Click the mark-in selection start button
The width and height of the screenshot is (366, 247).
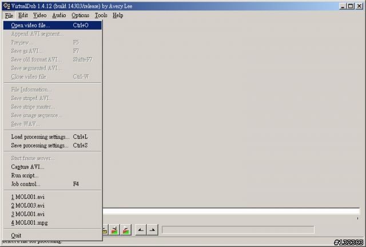(x=141, y=230)
